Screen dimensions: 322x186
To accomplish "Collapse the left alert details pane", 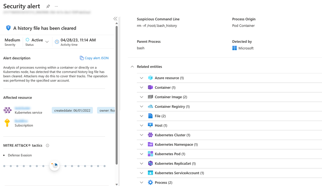I will 115,19.
